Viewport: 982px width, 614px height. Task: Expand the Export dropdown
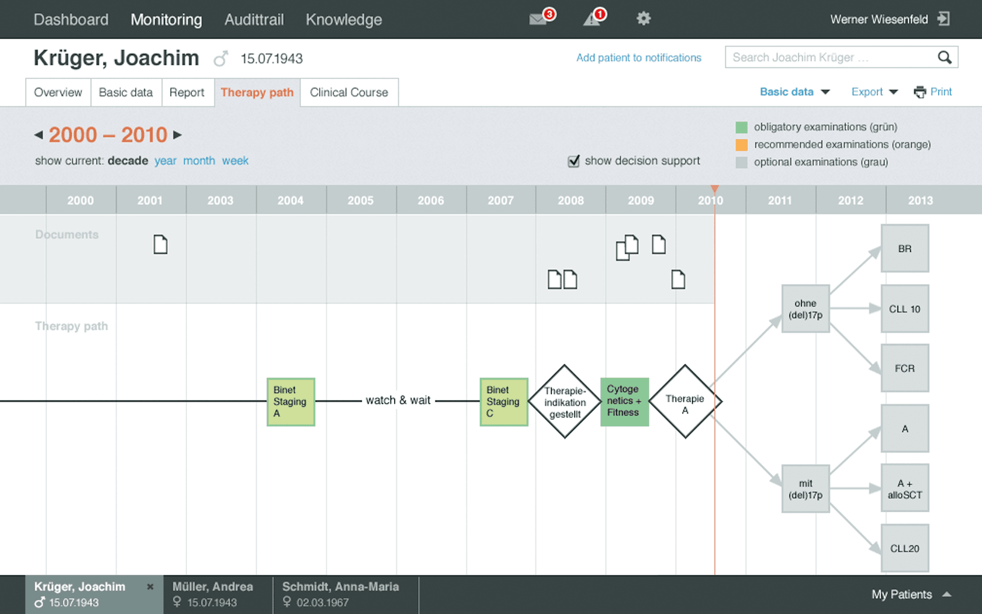[874, 92]
